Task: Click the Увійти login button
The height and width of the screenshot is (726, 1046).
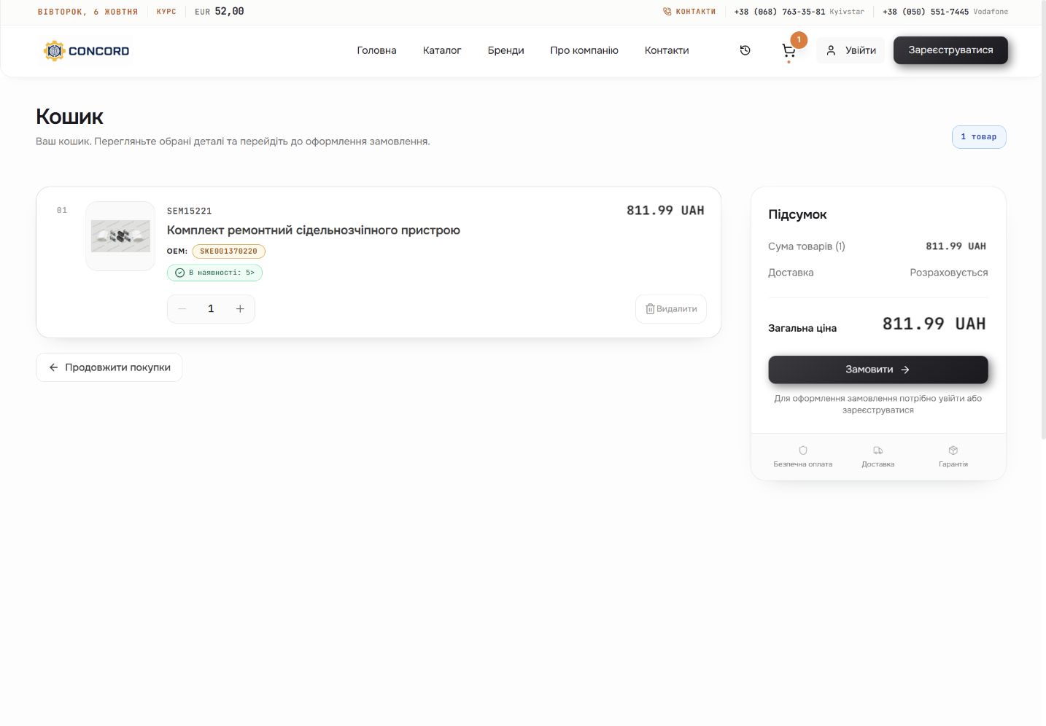Action: [851, 50]
